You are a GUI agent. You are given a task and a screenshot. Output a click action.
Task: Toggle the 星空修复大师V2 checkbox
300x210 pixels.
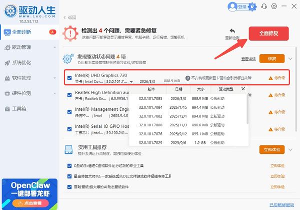(x=69, y=176)
